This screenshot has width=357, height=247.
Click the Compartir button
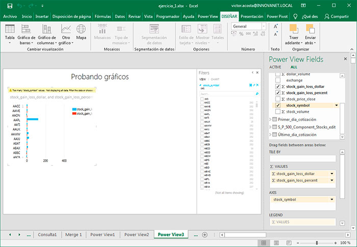point(337,16)
